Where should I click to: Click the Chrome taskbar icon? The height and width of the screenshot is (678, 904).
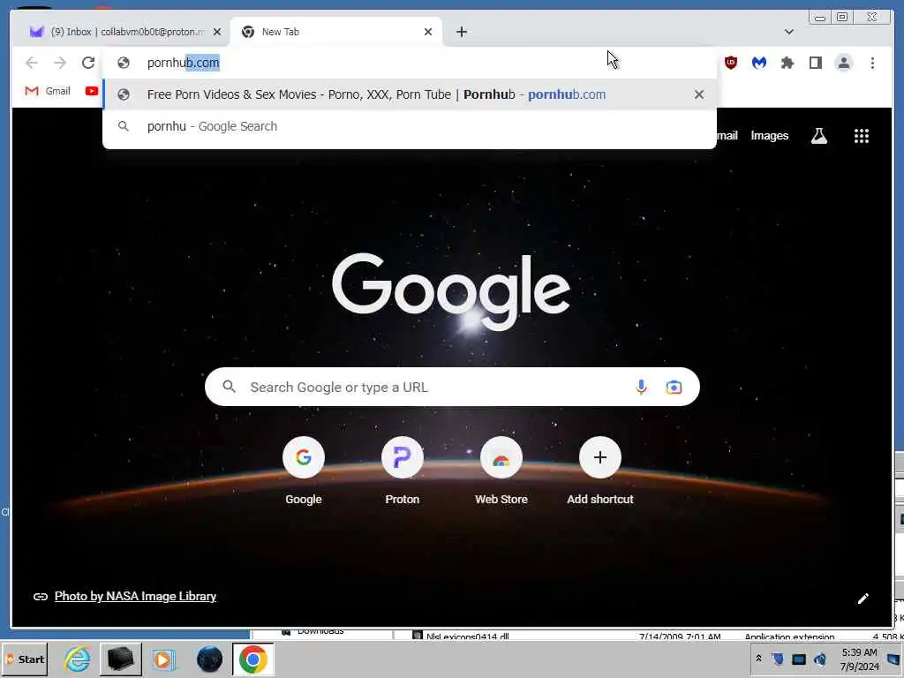pyautogui.click(x=253, y=659)
